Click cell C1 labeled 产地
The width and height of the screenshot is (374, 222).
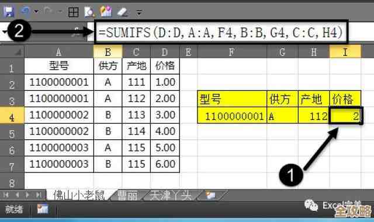point(136,66)
